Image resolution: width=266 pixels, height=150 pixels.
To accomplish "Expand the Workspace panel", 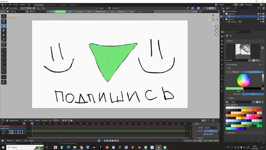I will coord(231,132).
